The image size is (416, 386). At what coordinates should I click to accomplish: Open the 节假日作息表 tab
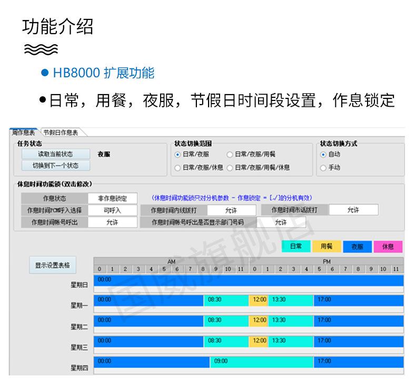pos(61,132)
